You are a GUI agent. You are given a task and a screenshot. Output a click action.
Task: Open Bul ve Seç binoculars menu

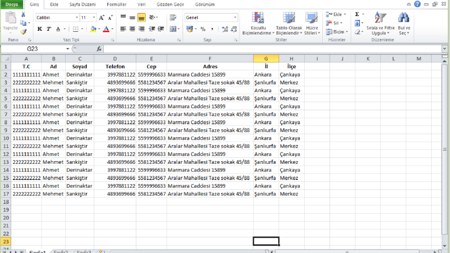pyautogui.click(x=404, y=23)
